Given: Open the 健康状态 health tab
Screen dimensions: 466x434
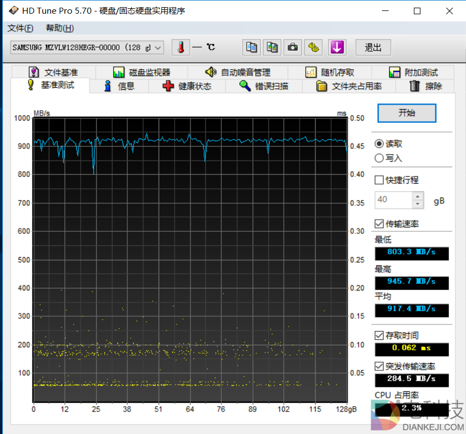Looking at the screenshot, I should (187, 86).
